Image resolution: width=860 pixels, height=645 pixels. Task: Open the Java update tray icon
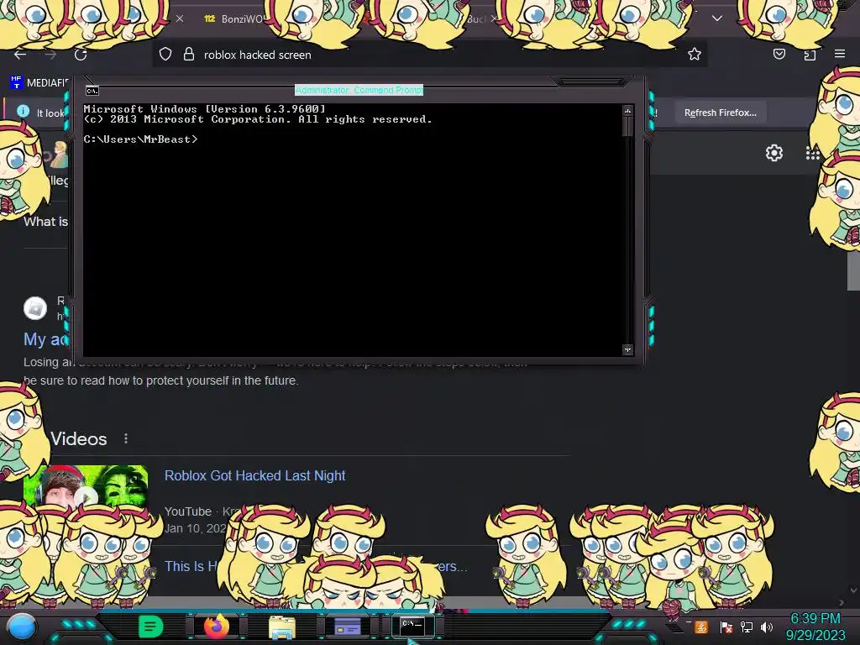coord(701,627)
